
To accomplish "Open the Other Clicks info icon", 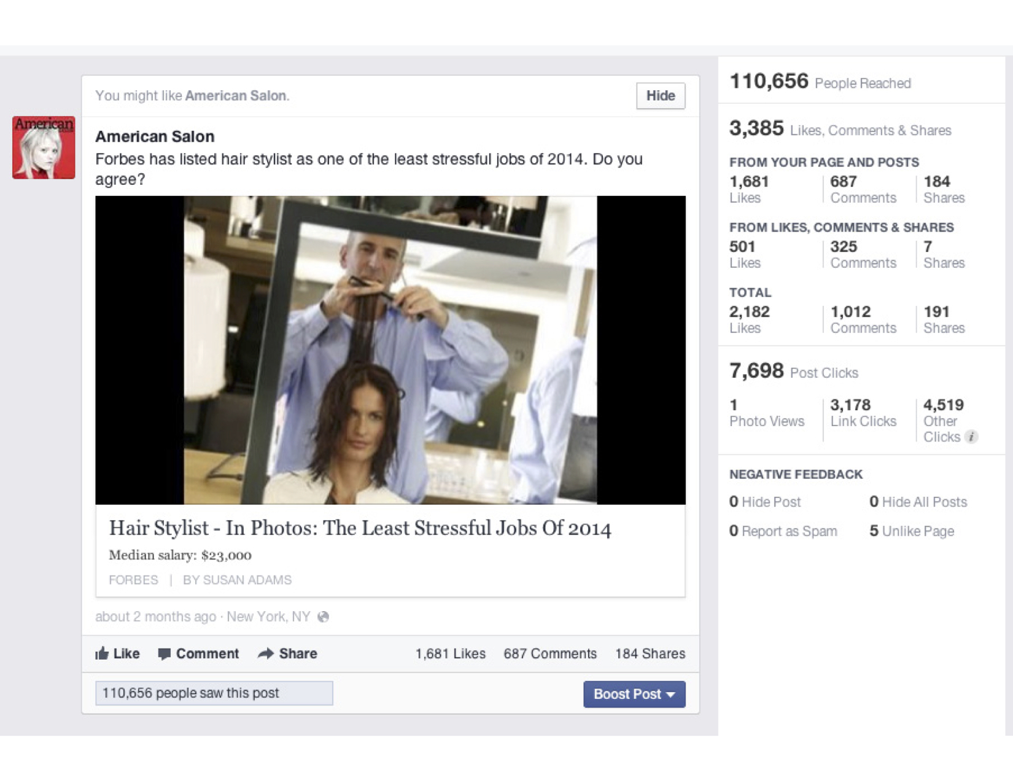I will (971, 437).
